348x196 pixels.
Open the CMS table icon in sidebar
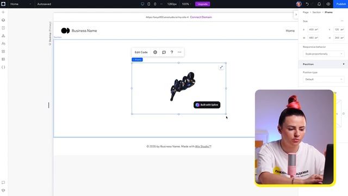(x=3, y=59)
